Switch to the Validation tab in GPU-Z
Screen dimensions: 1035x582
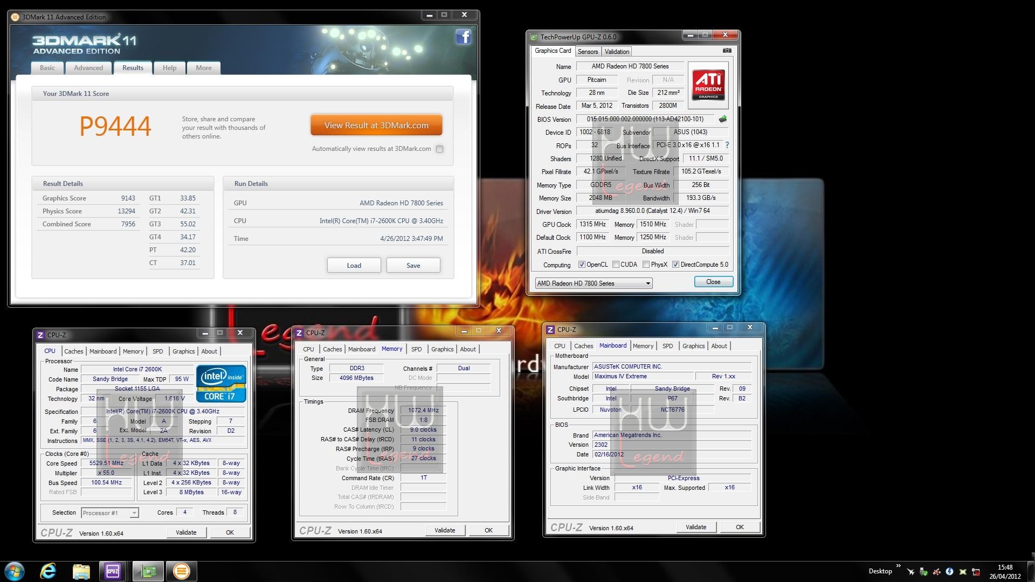tap(617, 52)
